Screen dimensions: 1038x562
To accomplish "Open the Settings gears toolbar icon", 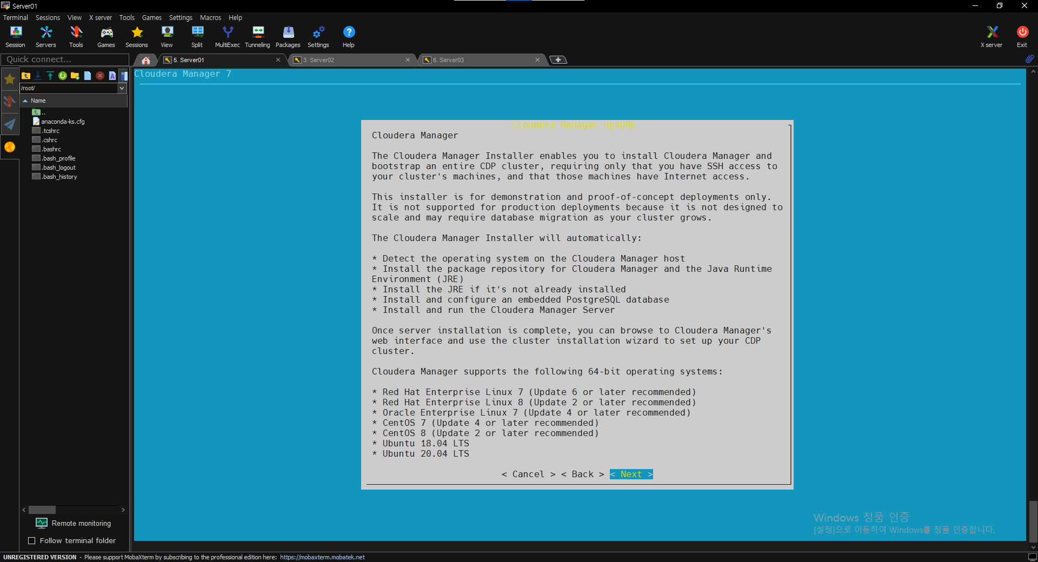I will click(x=318, y=37).
